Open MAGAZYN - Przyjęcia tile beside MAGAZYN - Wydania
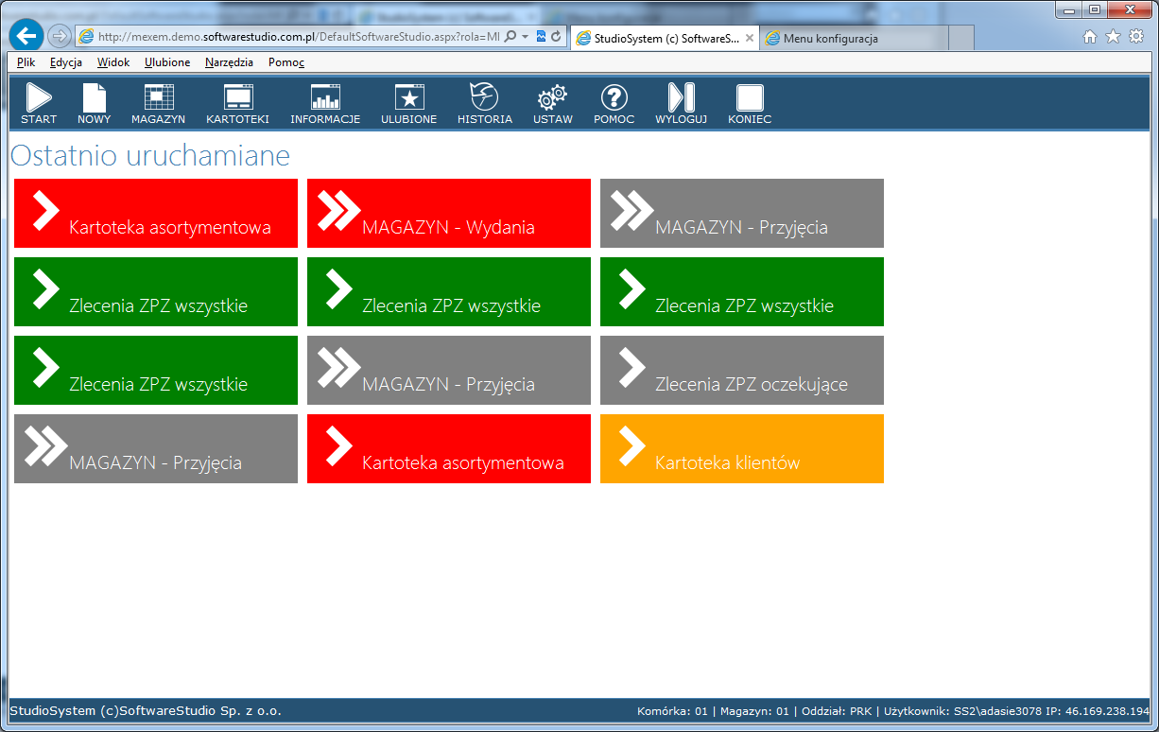Viewport: 1159px width, 732px height. (x=742, y=213)
